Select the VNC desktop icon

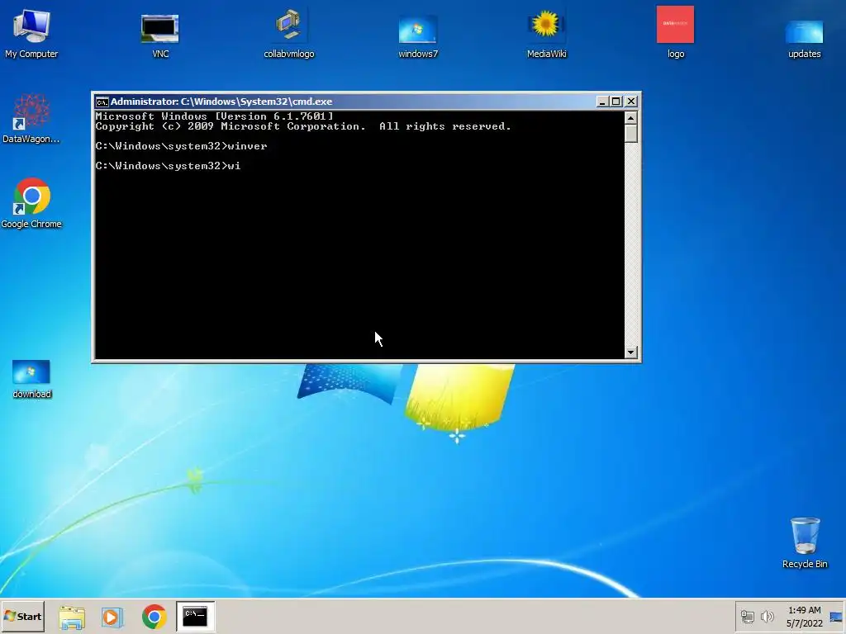pos(160,35)
